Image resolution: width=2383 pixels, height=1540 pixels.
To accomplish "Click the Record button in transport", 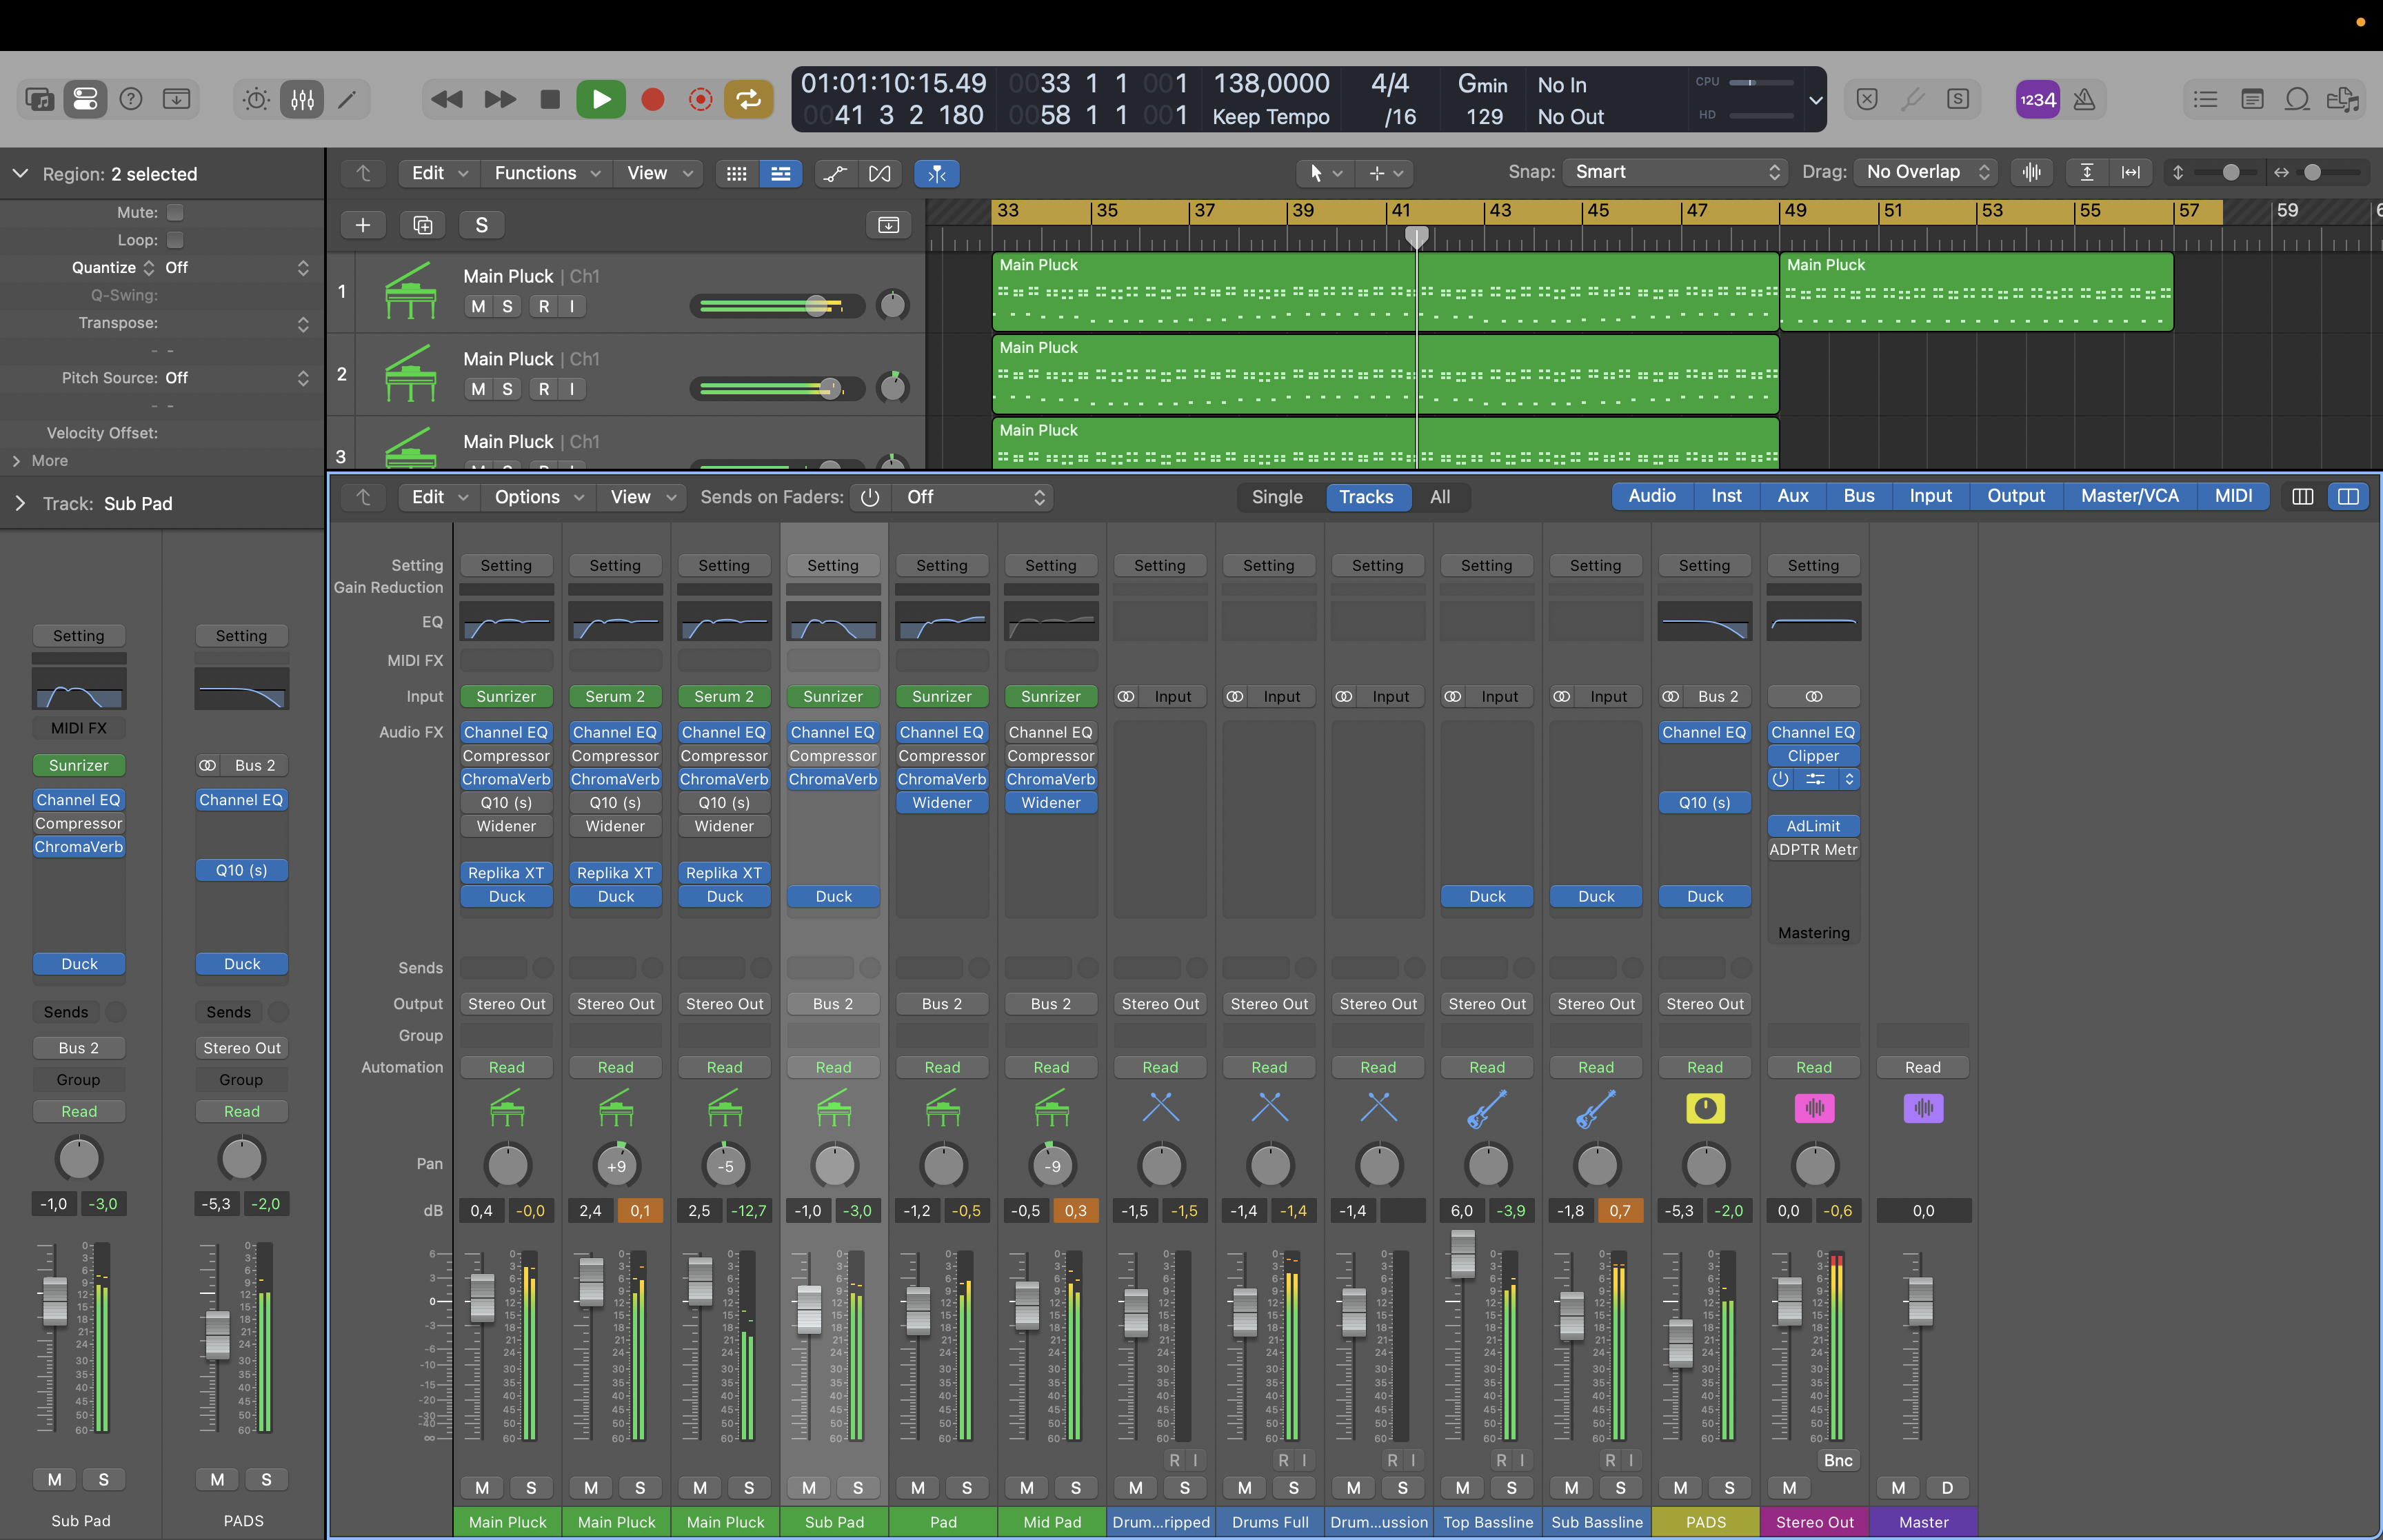I will point(652,99).
